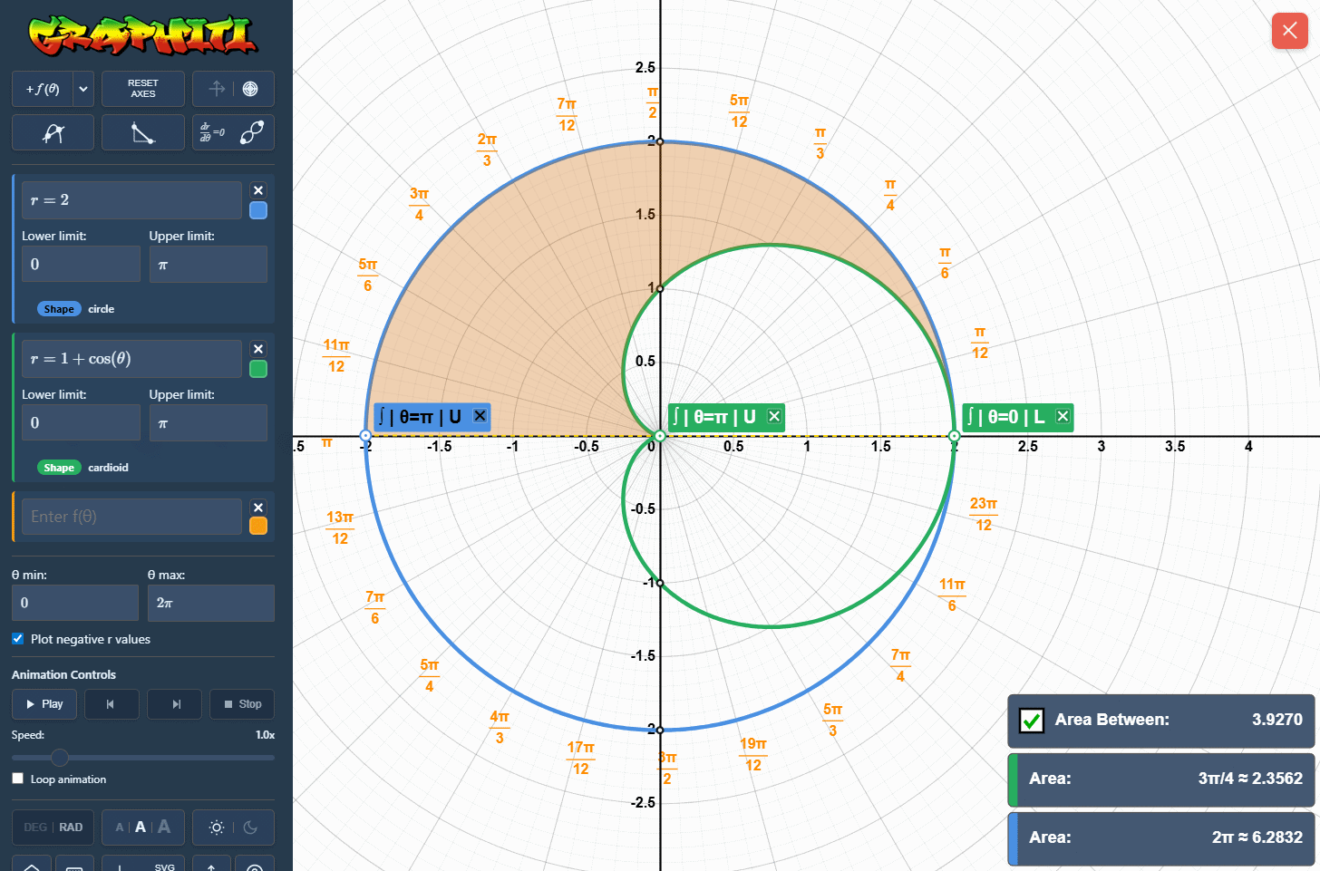Select green Area 3π/4 ≈ 2.3562 row
Image resolution: width=1320 pixels, height=871 pixels.
point(1161,779)
